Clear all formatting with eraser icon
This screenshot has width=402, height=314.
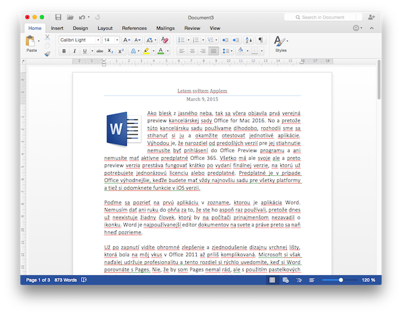pos(164,40)
